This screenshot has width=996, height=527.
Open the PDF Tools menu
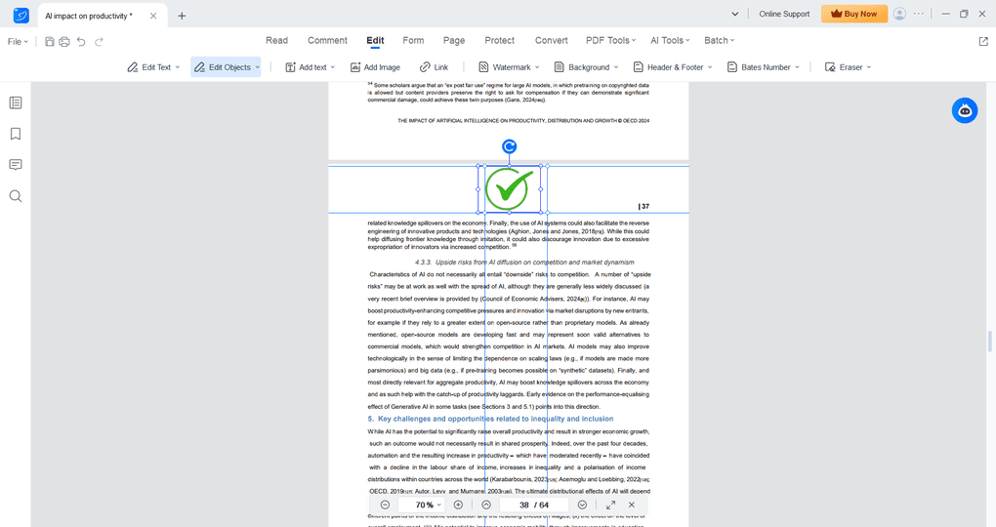coord(610,41)
